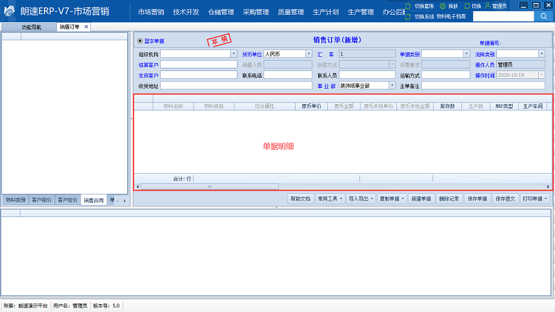This screenshot has width=555, height=312.
Task: Click the 删除记录 button
Action: pos(449,199)
